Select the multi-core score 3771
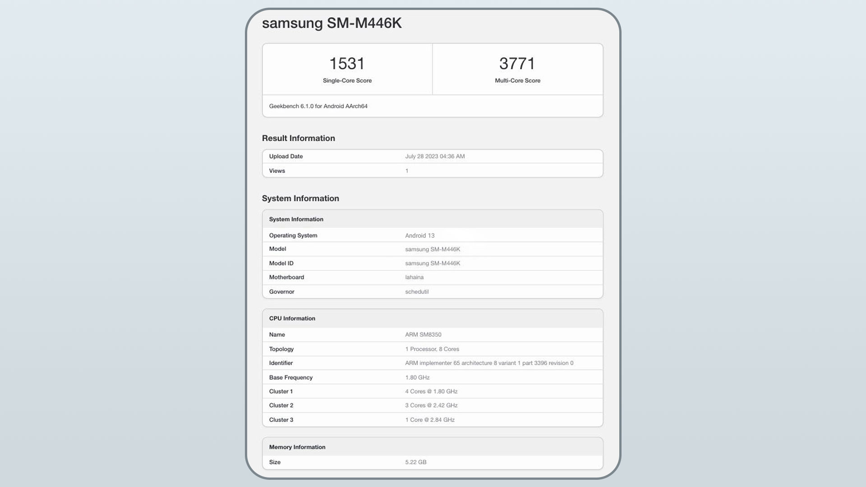 (x=517, y=64)
